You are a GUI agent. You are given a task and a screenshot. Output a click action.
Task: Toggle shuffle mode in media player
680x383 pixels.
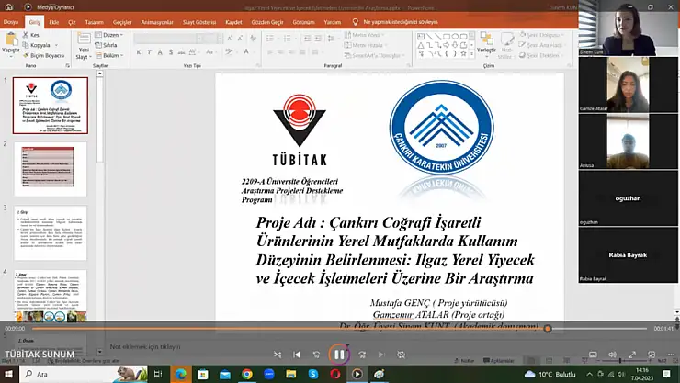coord(278,355)
